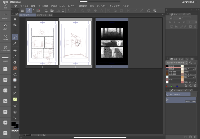The height and width of the screenshot is (139, 200).
Task: Pick the Fill bucket tool
Action: [15, 50]
